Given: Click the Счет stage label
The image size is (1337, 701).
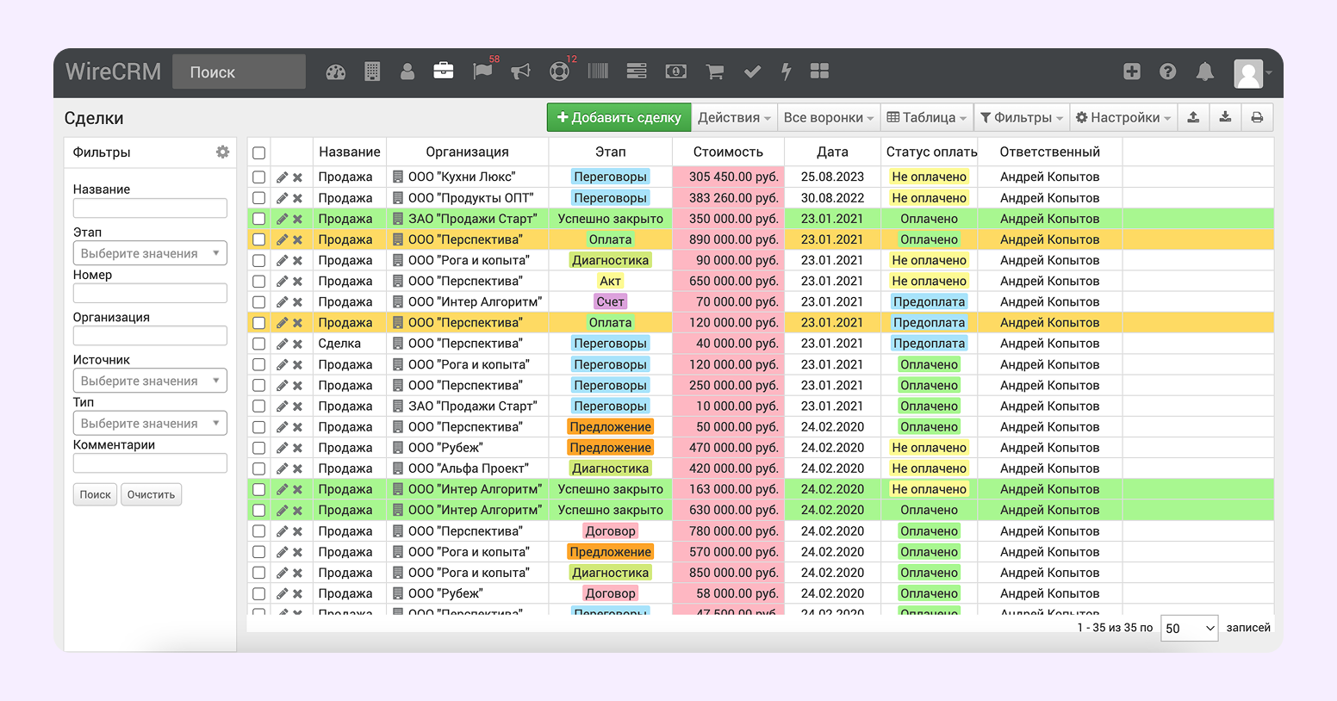Looking at the screenshot, I should point(610,301).
